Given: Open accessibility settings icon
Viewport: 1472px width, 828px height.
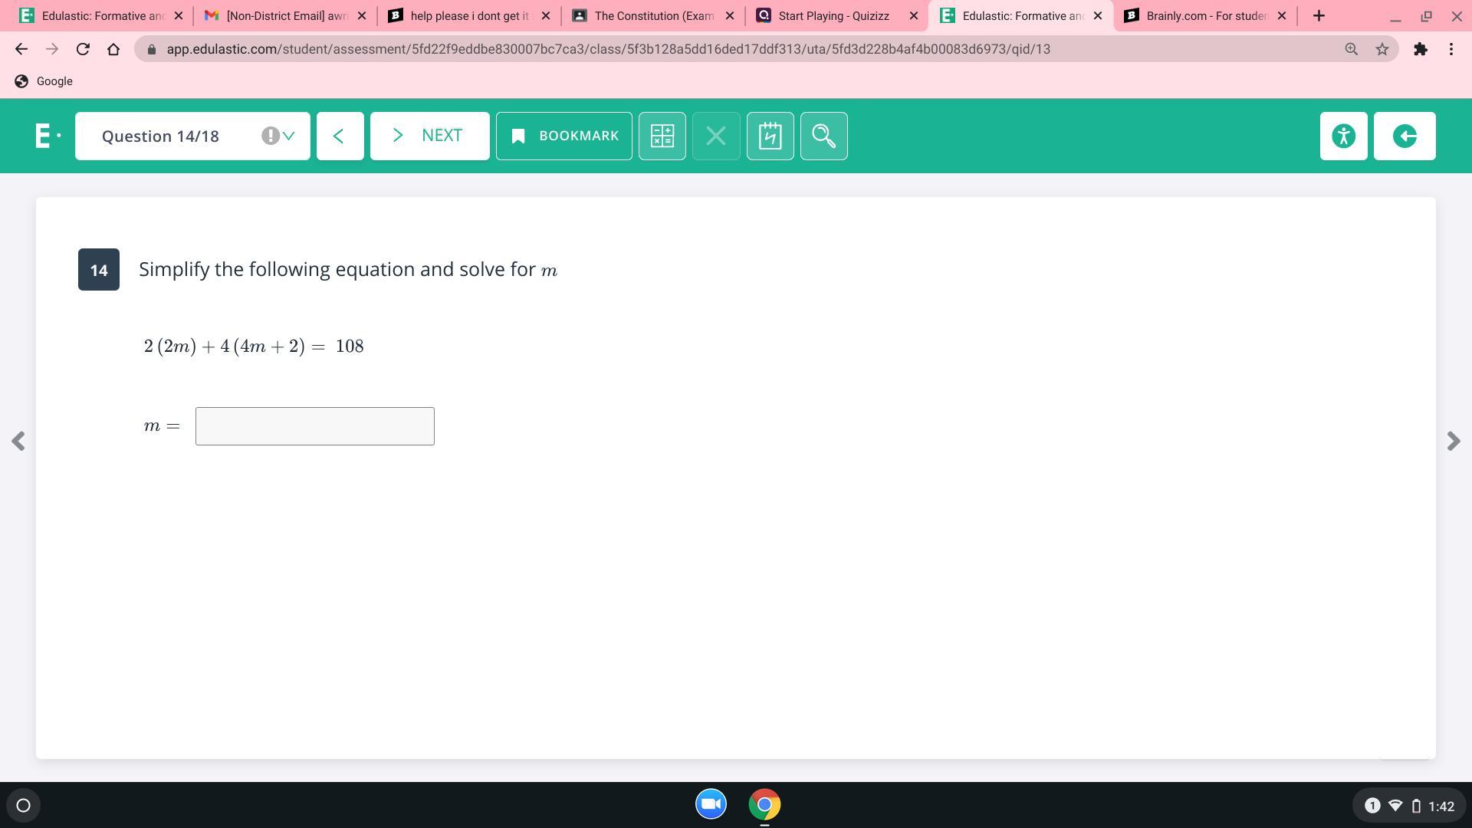Looking at the screenshot, I should tap(1343, 136).
